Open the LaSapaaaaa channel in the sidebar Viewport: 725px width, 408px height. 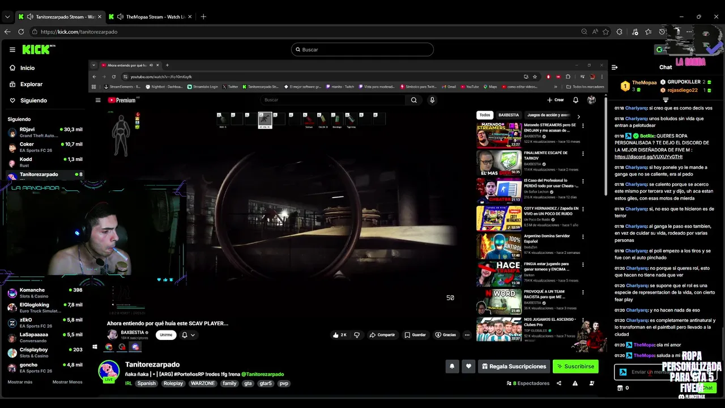44,338
